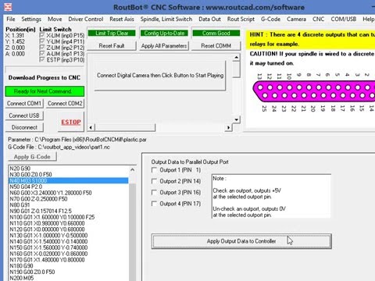This screenshot has width=375, height=281.
Task: Toggle A-LIM (inp1 P13) checkbox
Action: pyautogui.click(x=42, y=54)
